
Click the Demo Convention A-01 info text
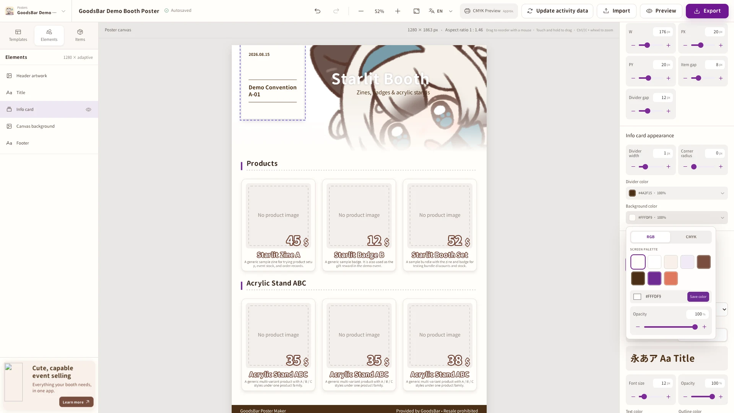[273, 91]
